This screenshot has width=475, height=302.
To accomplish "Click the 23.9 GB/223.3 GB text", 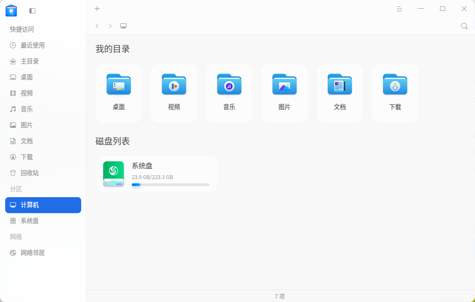I will pyautogui.click(x=152, y=177).
